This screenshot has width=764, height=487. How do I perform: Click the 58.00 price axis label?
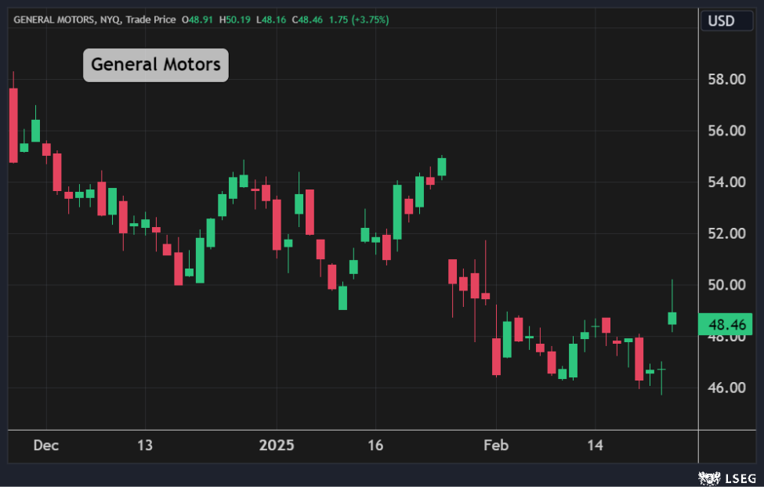point(726,80)
